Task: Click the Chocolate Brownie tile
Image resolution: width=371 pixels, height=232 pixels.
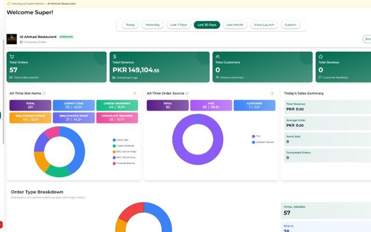Action: [117, 118]
